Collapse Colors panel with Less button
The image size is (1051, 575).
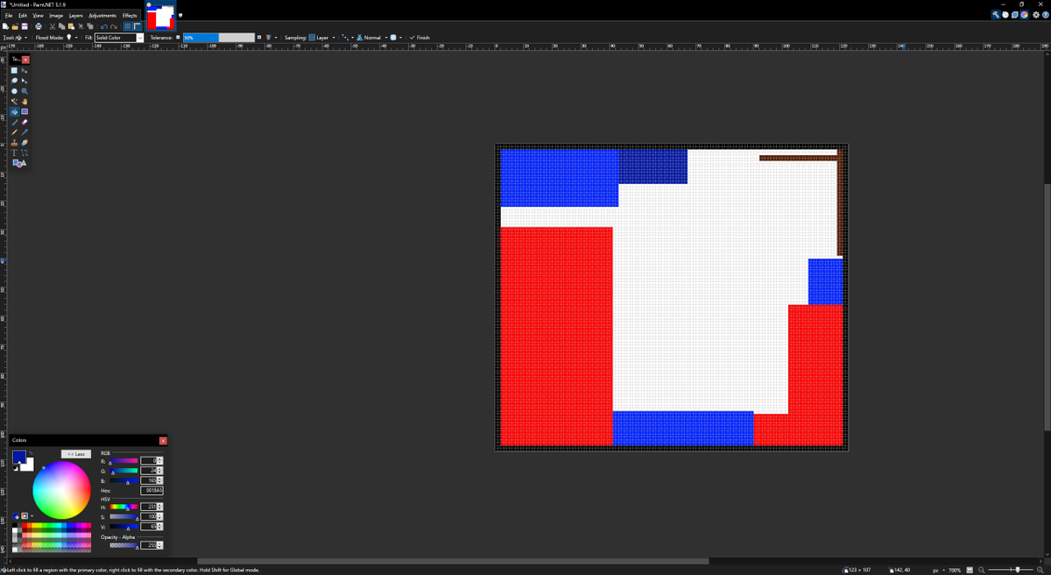[74, 453]
